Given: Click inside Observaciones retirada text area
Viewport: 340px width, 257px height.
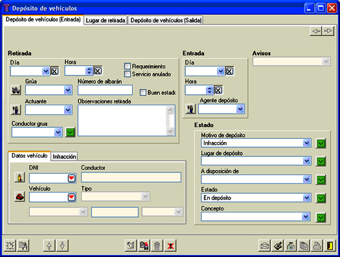Looking at the screenshot, I should point(122,121).
